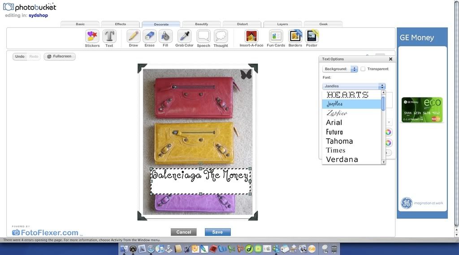Select the Fill bucket tool
The height and width of the screenshot is (255, 459).
coord(165,38)
